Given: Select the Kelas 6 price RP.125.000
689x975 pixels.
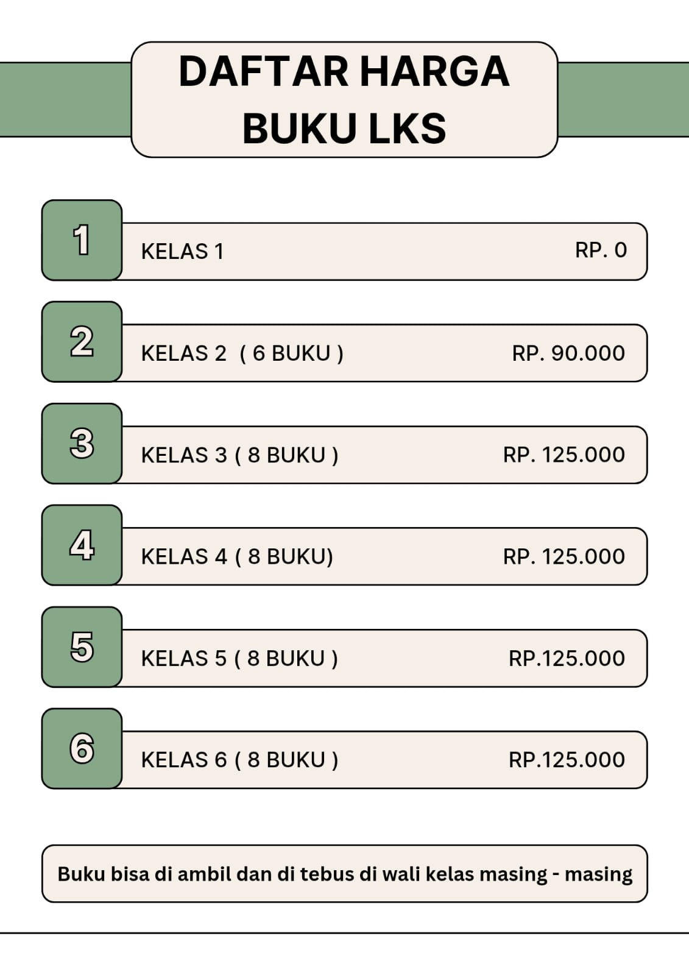Looking at the screenshot, I should (x=567, y=760).
